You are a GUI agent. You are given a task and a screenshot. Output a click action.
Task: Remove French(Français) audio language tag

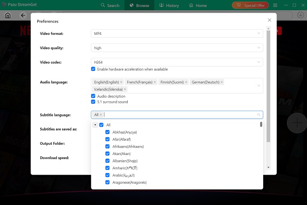tap(155, 82)
